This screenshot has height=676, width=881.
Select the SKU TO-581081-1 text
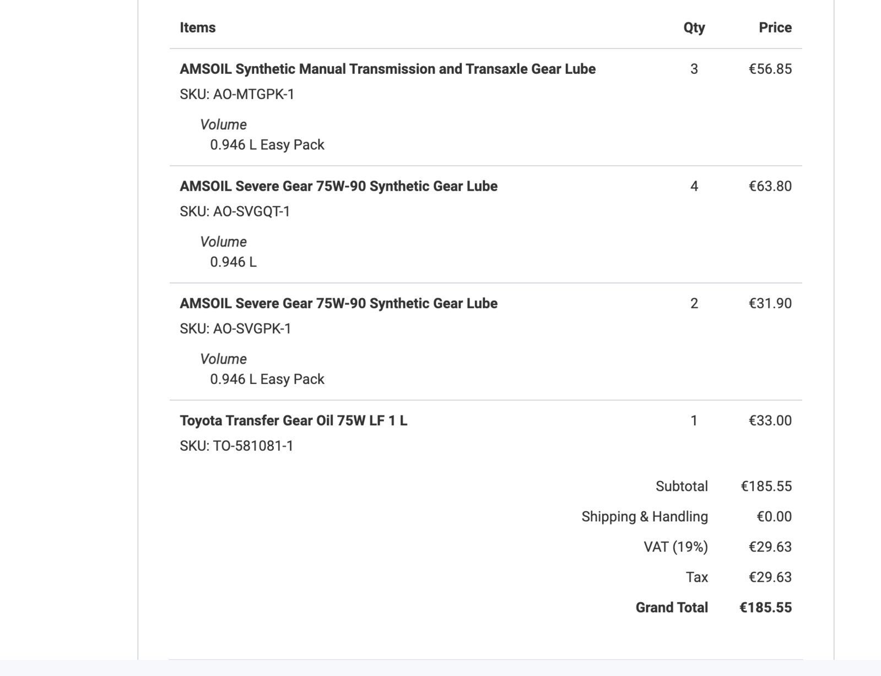pos(236,446)
